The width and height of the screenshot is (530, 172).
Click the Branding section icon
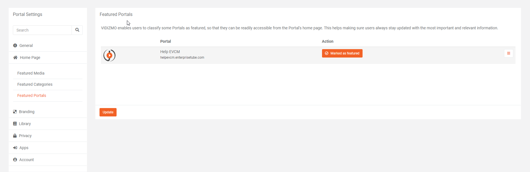[x=15, y=112]
